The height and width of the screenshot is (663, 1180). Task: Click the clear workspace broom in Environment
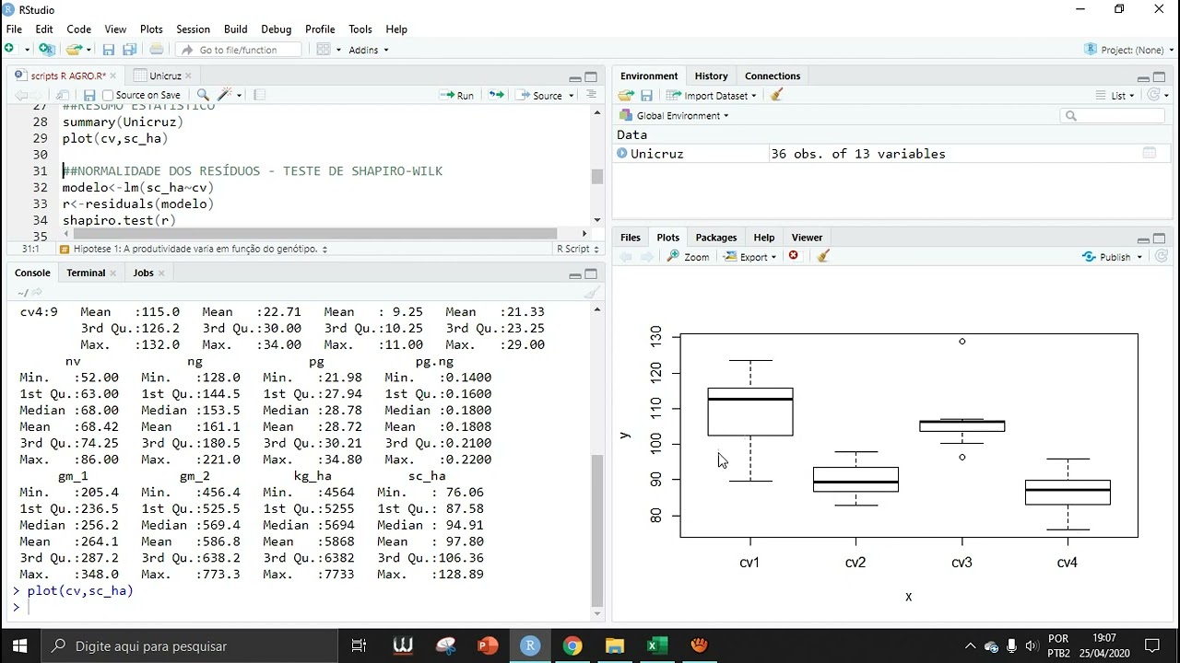click(x=776, y=95)
